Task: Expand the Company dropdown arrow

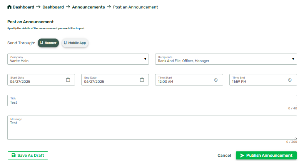Action: coord(145,59)
